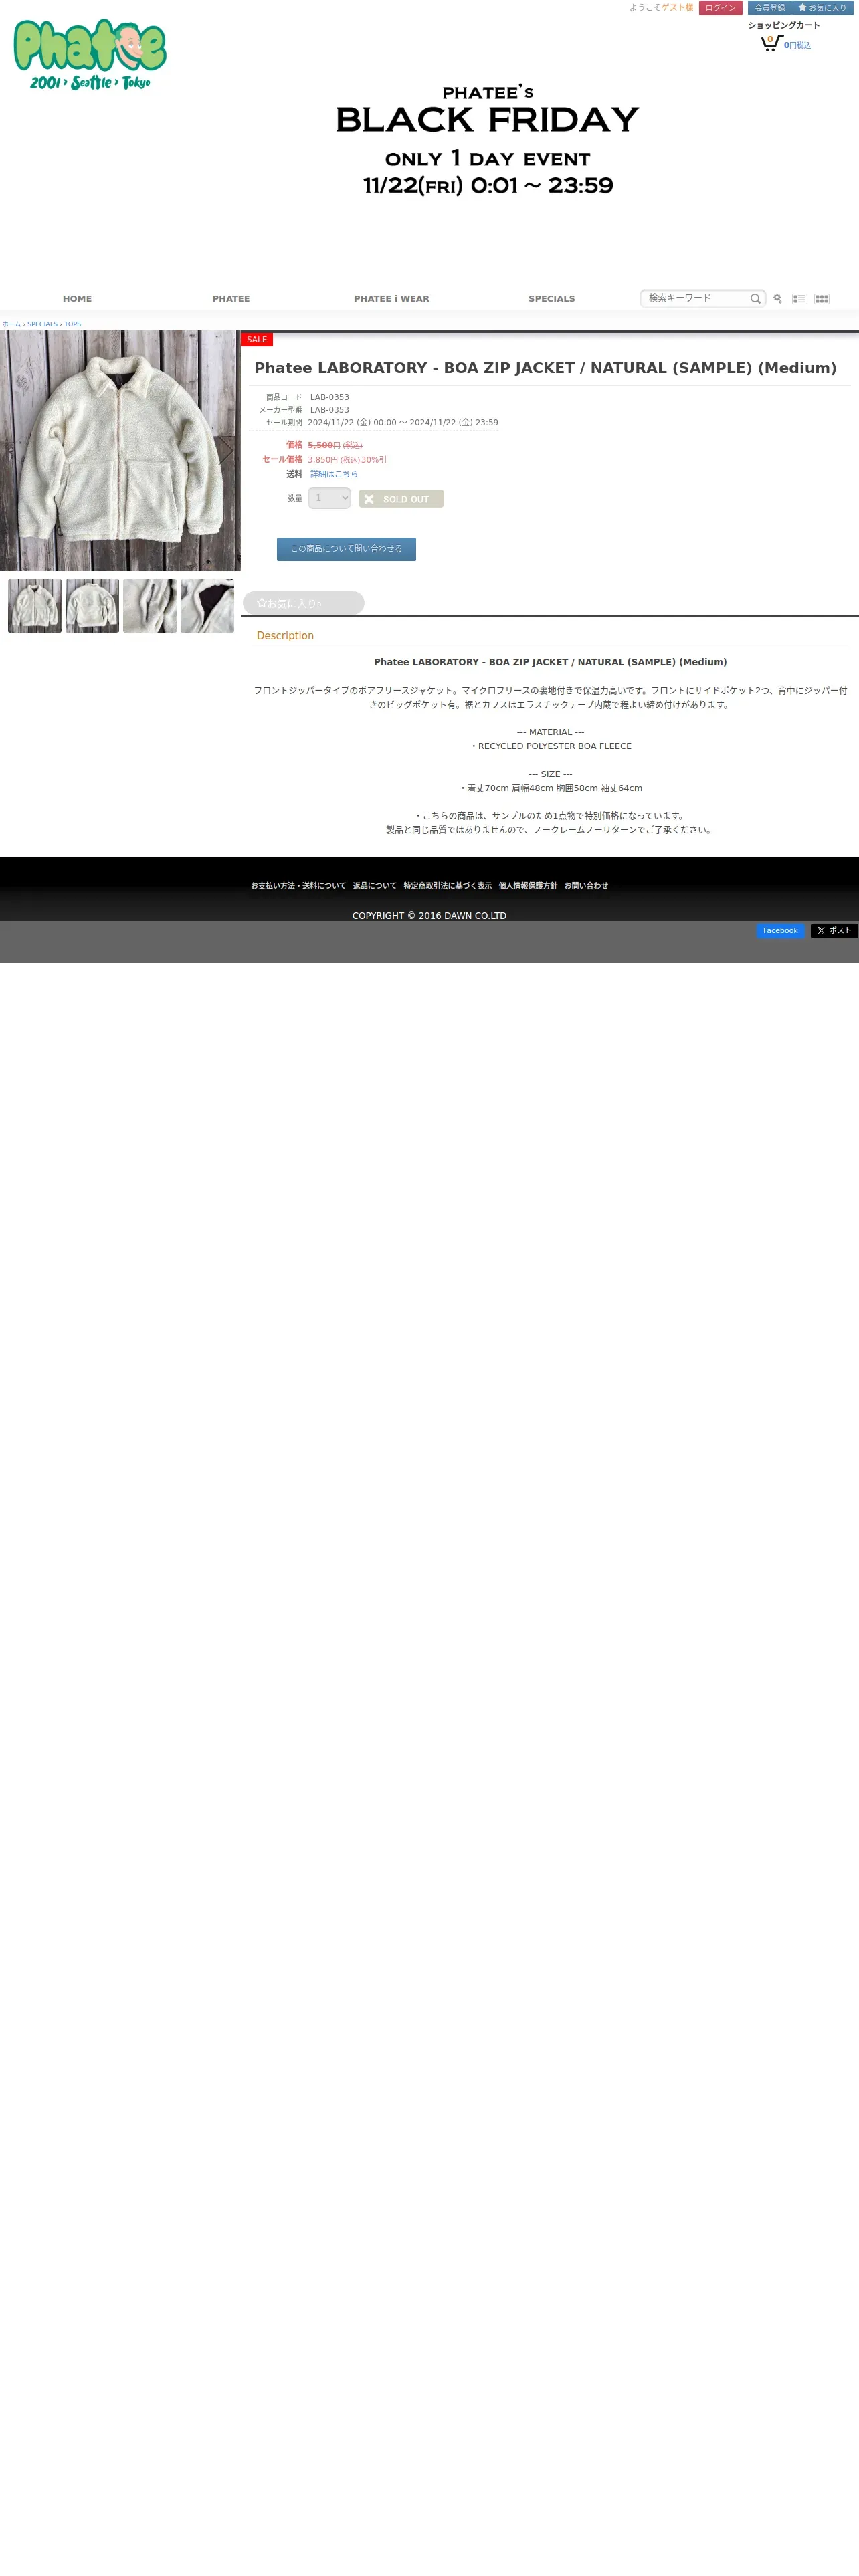Go to SPECIALS breadcrumb link

42,324
